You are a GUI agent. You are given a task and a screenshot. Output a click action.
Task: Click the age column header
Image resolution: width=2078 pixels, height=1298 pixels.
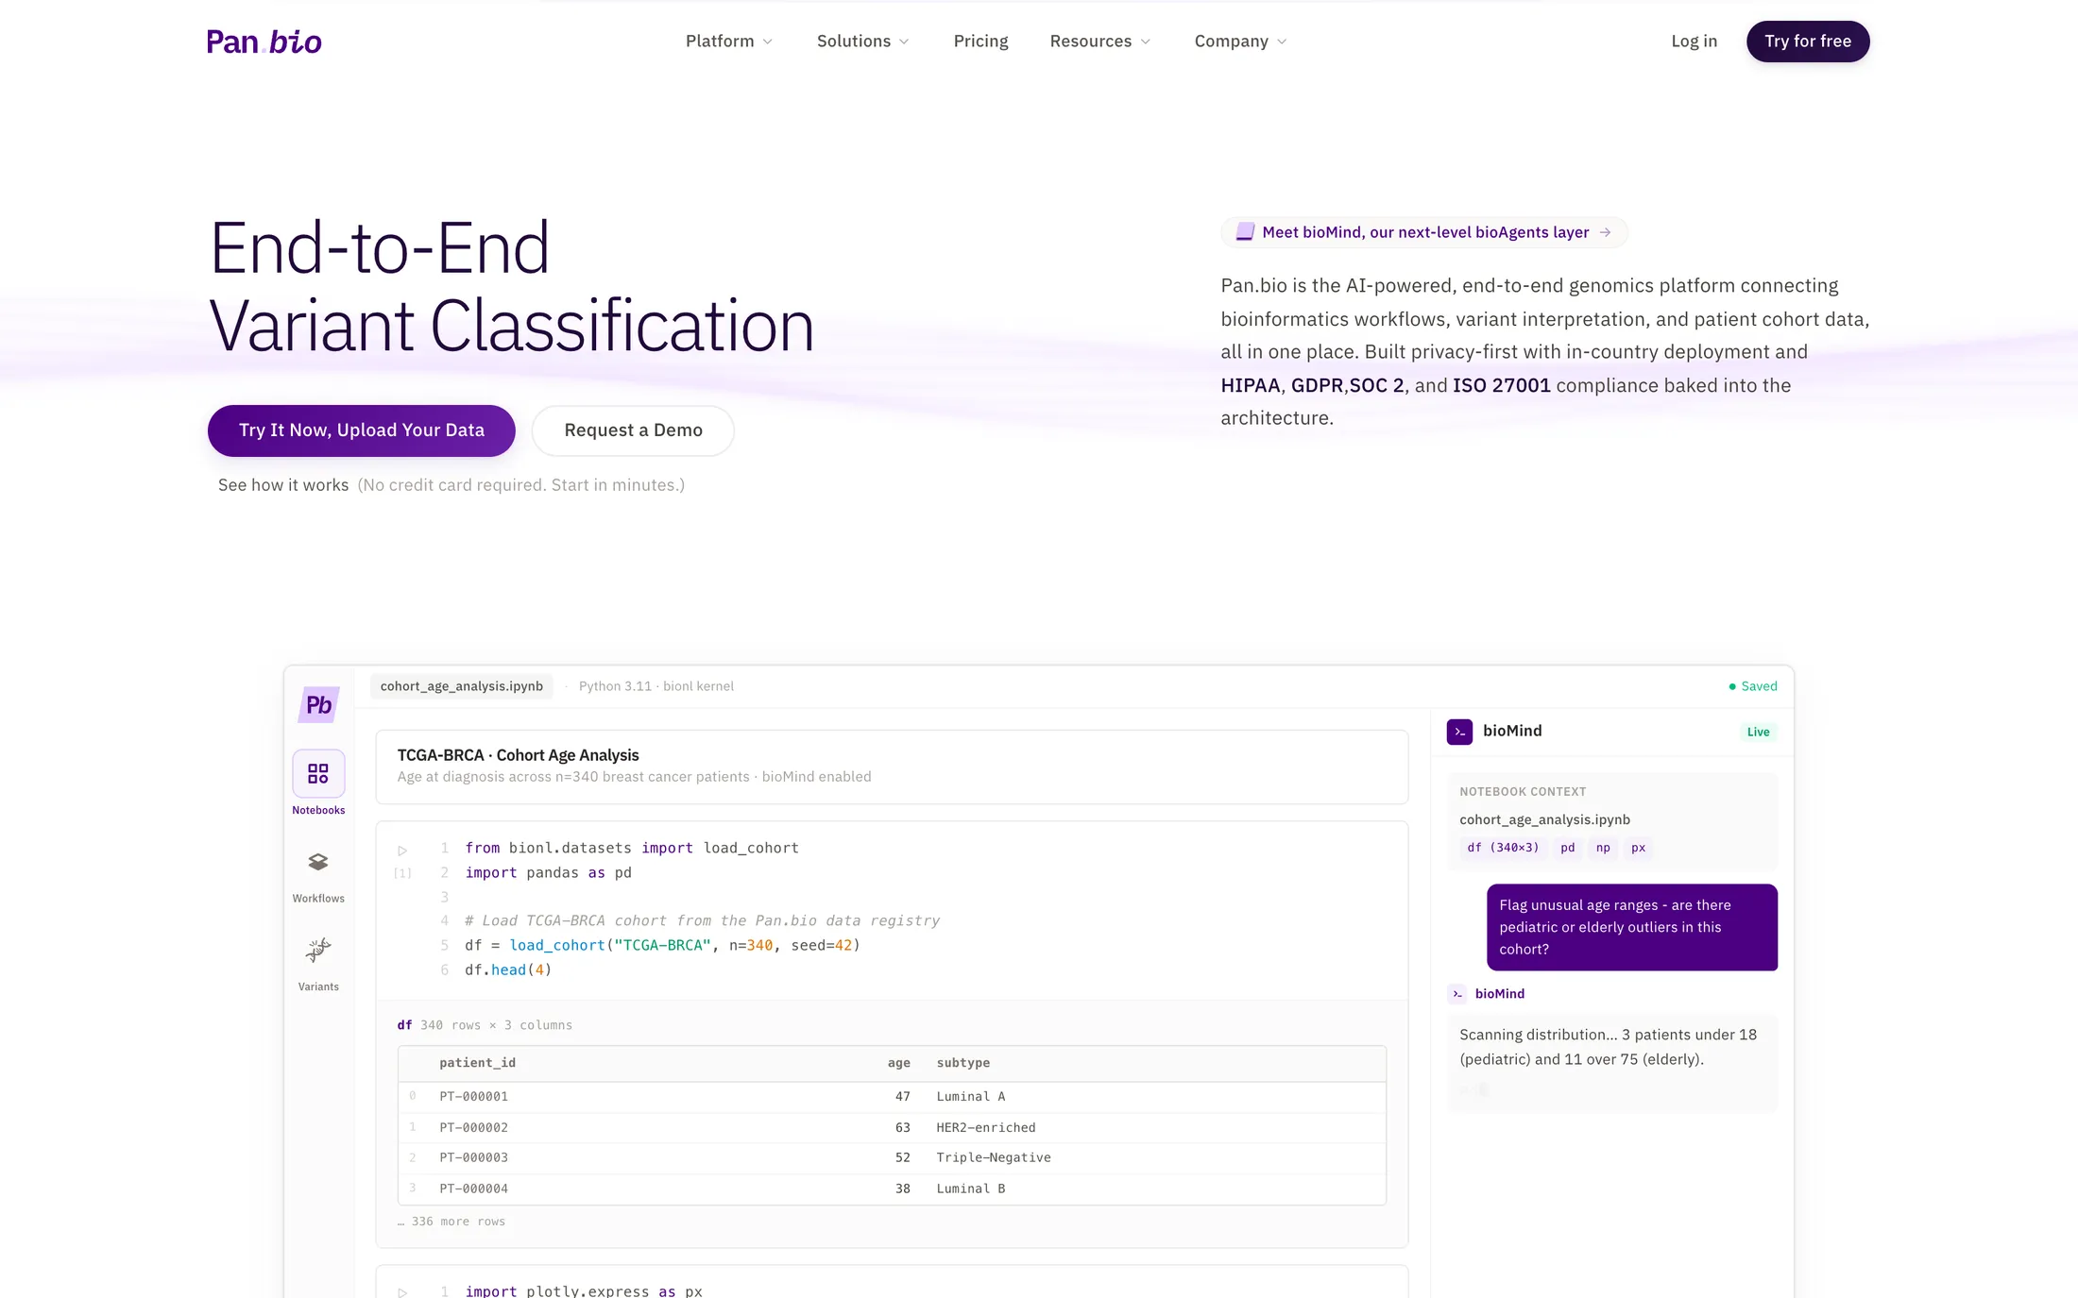tap(899, 1063)
